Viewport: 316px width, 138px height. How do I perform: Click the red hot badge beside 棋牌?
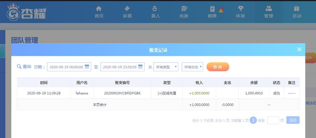(221, 10)
